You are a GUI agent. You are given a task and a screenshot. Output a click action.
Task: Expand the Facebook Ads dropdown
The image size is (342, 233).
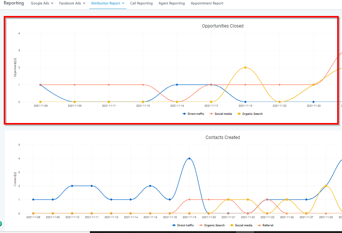point(72,3)
